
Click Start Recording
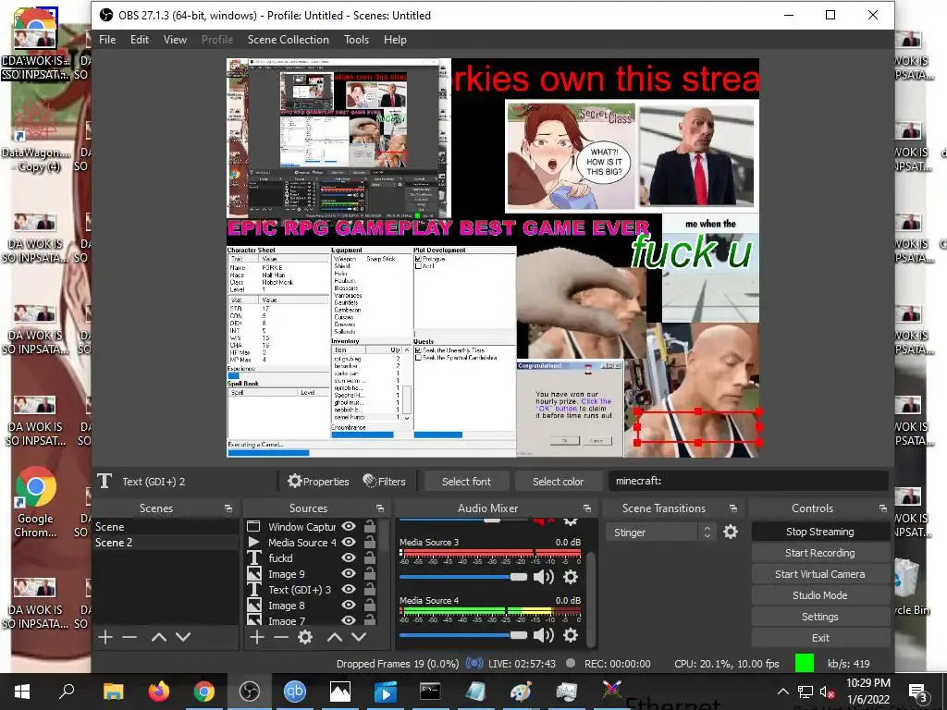[x=820, y=553]
